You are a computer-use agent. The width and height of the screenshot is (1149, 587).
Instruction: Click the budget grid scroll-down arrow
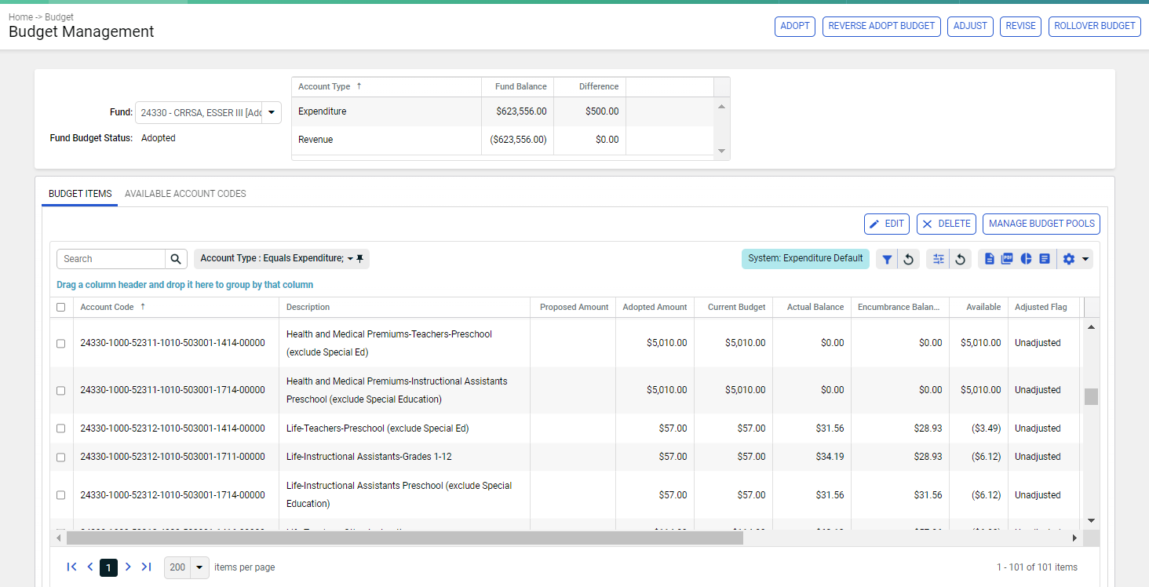point(1091,520)
